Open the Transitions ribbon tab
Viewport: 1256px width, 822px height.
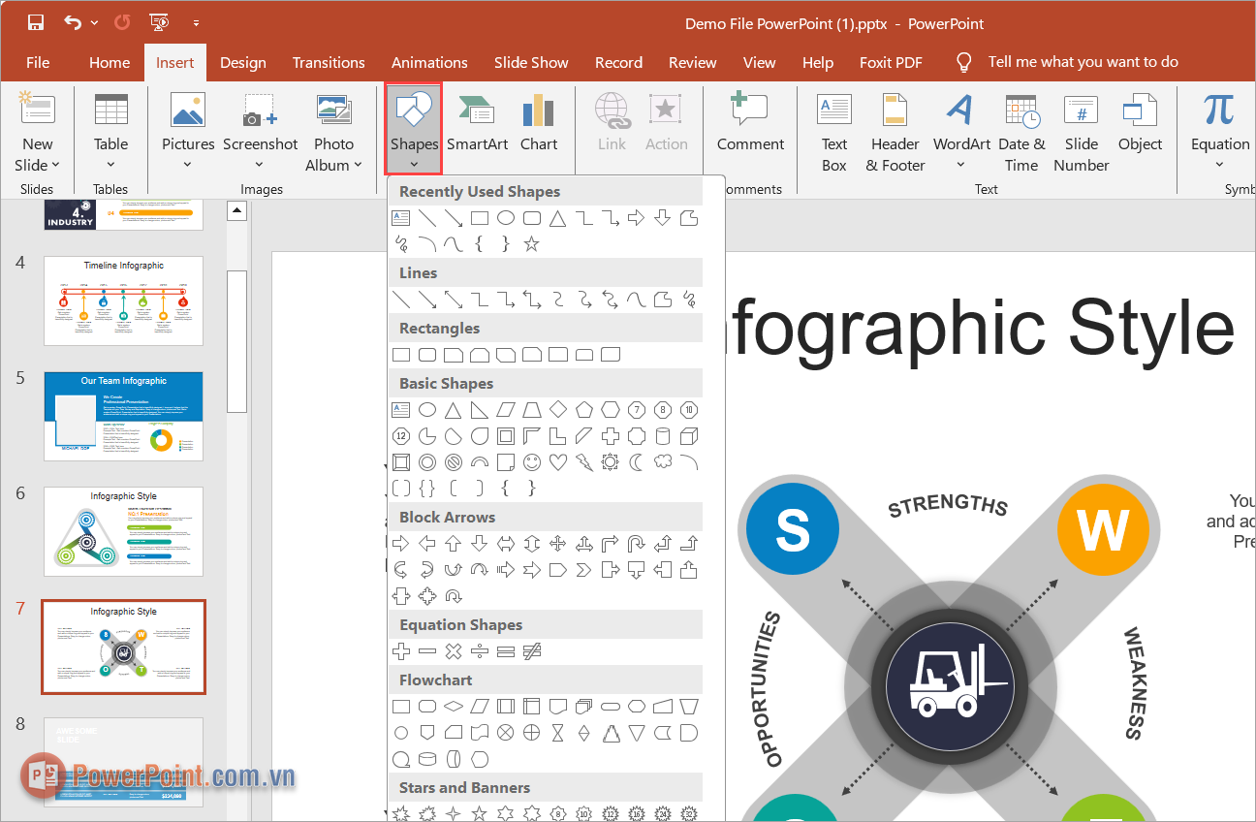pos(329,63)
